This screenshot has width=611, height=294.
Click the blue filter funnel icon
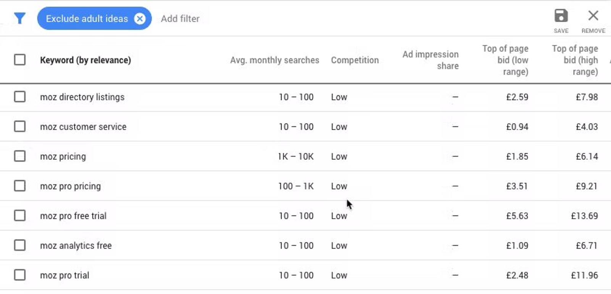[x=19, y=18]
